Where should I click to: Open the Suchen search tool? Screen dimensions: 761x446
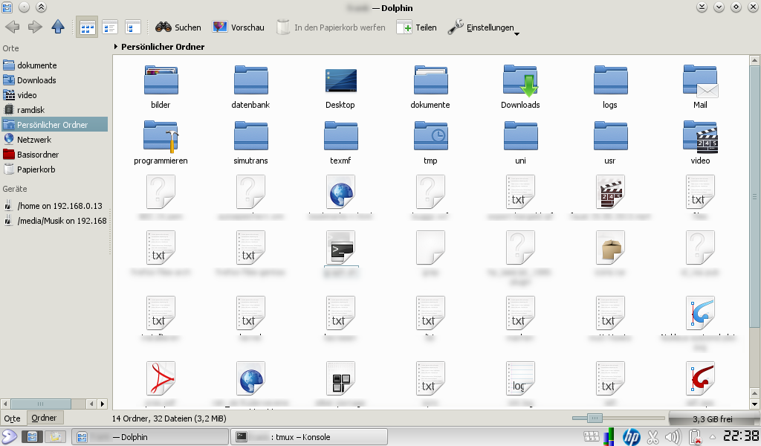click(178, 28)
